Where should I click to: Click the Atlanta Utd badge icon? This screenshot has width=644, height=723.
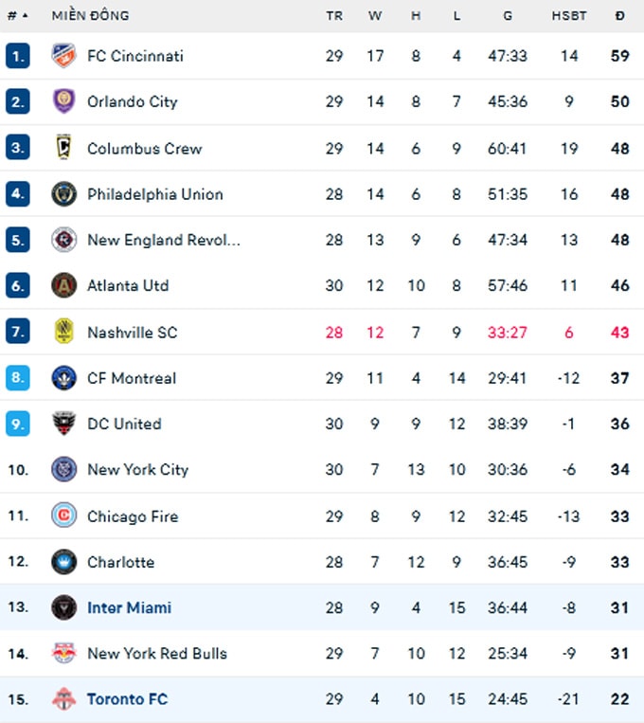tap(63, 285)
